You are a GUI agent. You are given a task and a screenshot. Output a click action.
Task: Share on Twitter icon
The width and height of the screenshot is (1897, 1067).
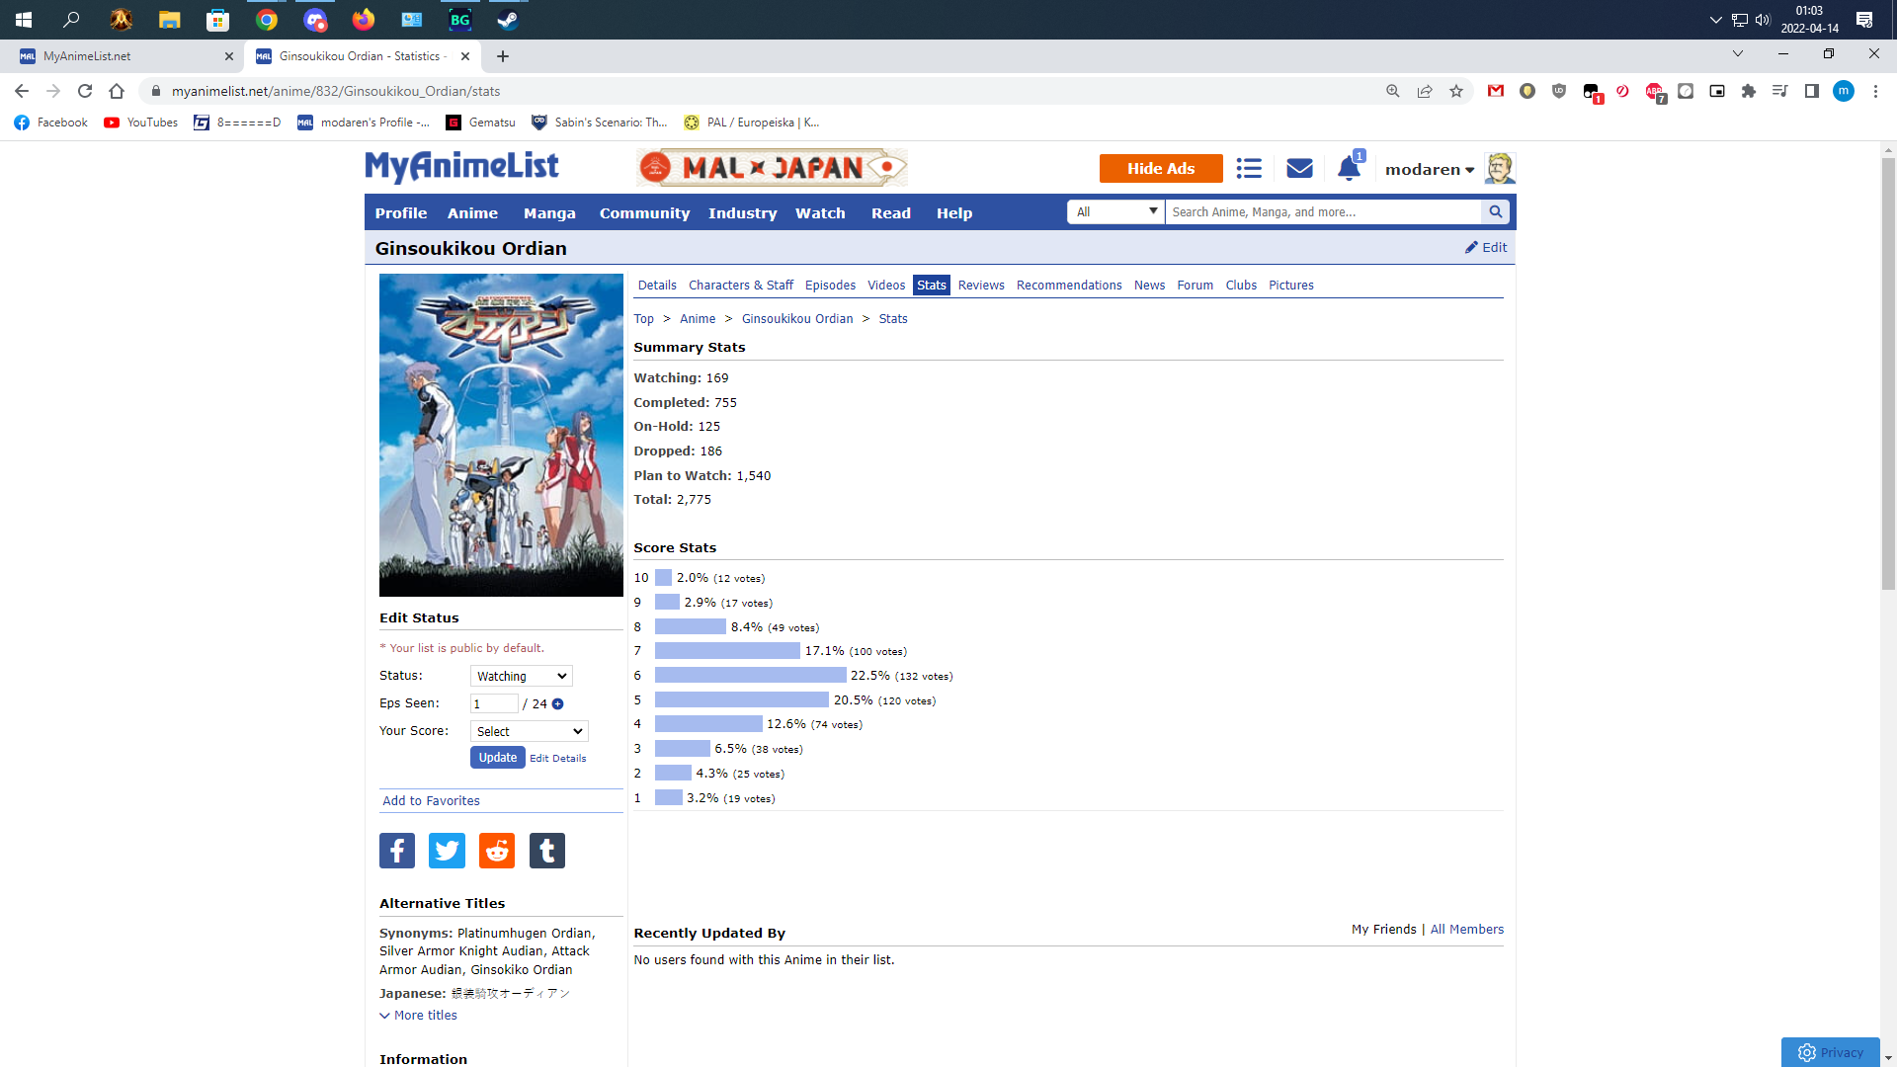tap(447, 851)
